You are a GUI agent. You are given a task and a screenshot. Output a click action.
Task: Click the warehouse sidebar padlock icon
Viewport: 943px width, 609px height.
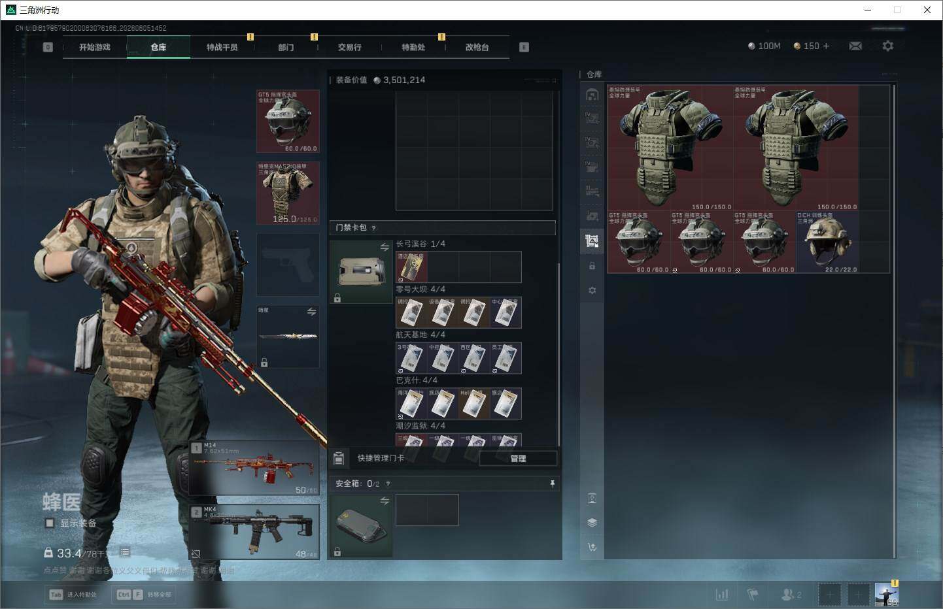coord(592,266)
